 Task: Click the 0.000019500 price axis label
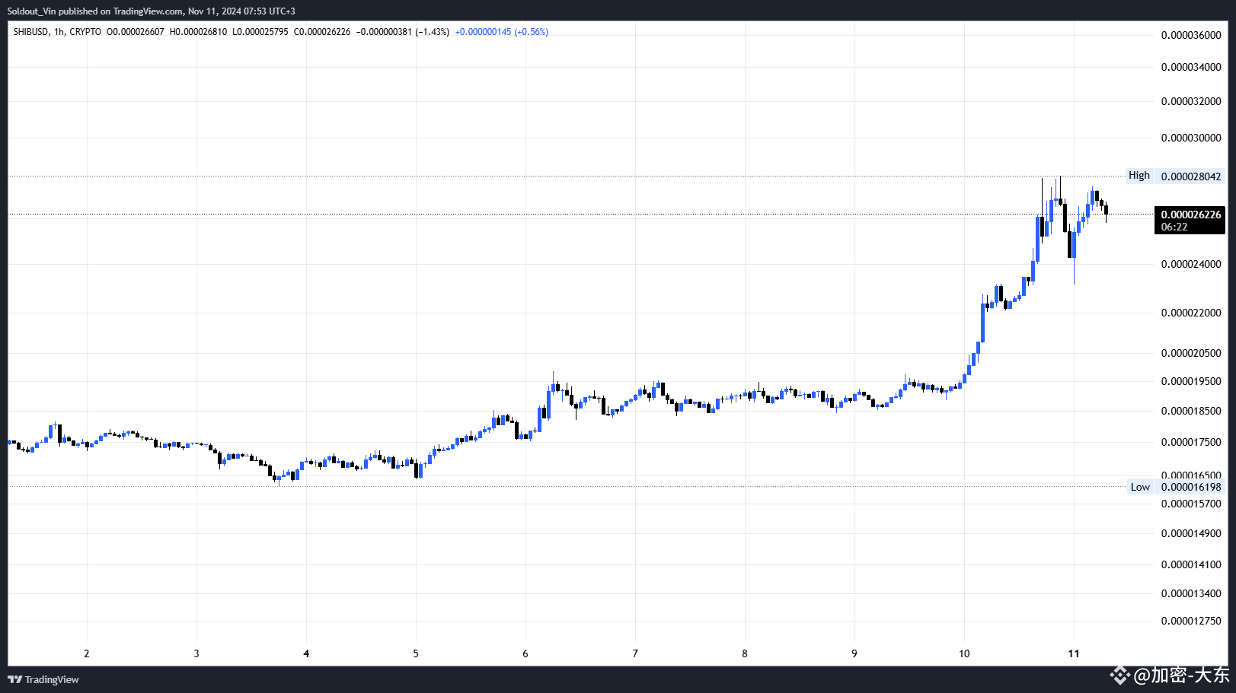click(1191, 381)
